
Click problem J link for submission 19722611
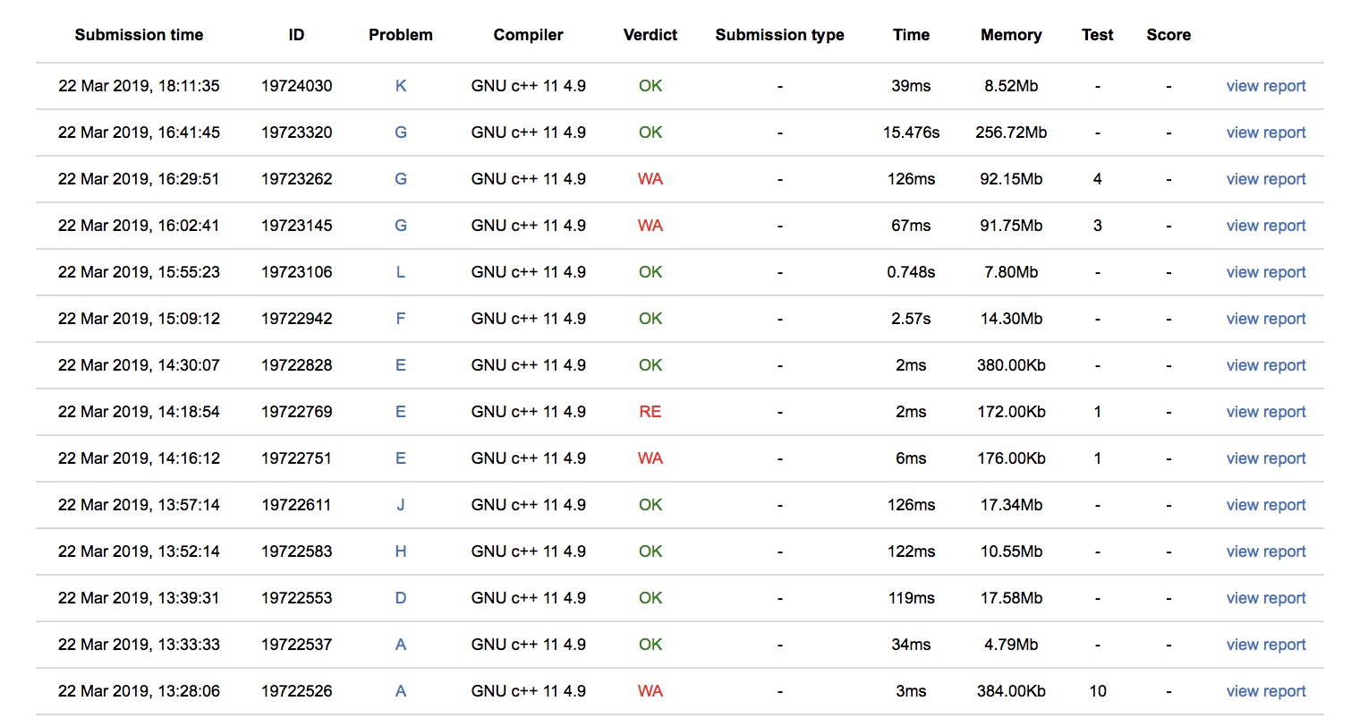coord(400,505)
